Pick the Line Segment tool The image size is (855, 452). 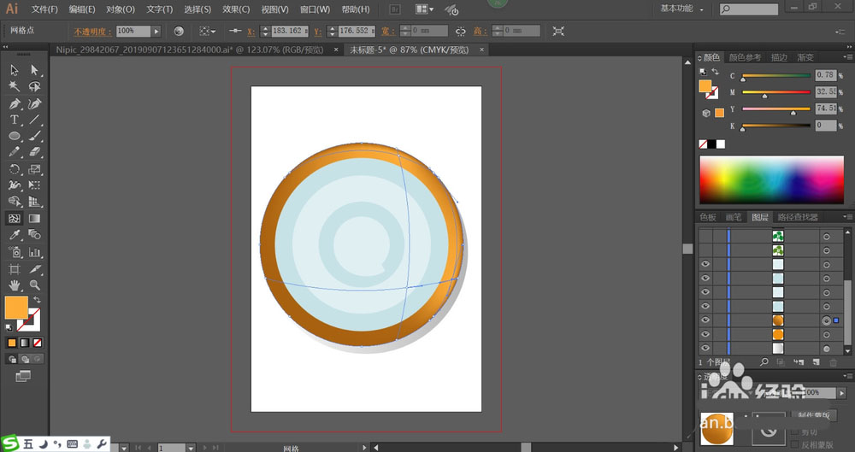pyautogui.click(x=35, y=120)
